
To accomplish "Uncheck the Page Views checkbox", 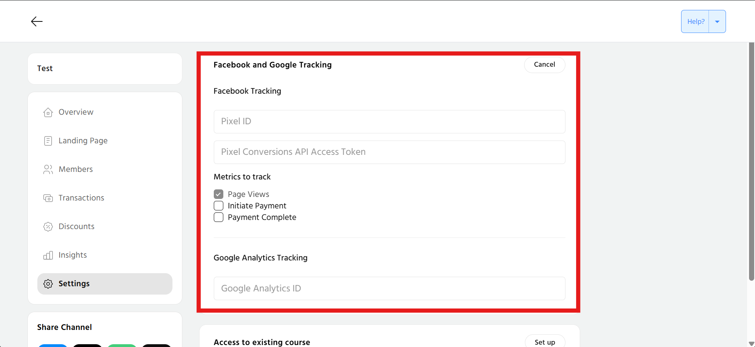I will [x=219, y=194].
